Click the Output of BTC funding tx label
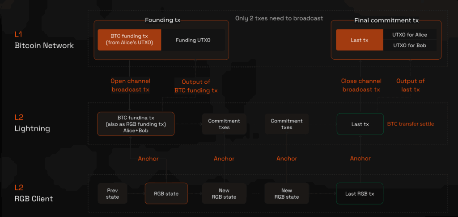 click(196, 86)
